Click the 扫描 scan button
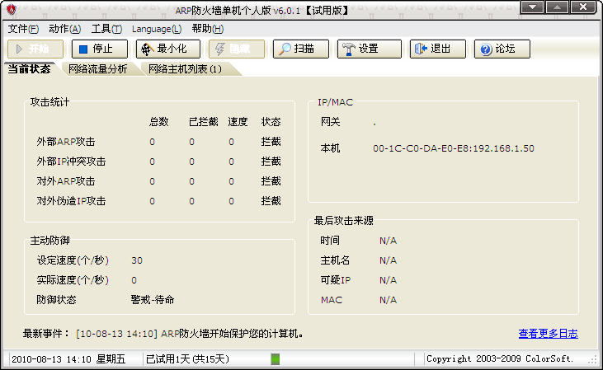Viewport: 603px width, 370px height. 301,49
